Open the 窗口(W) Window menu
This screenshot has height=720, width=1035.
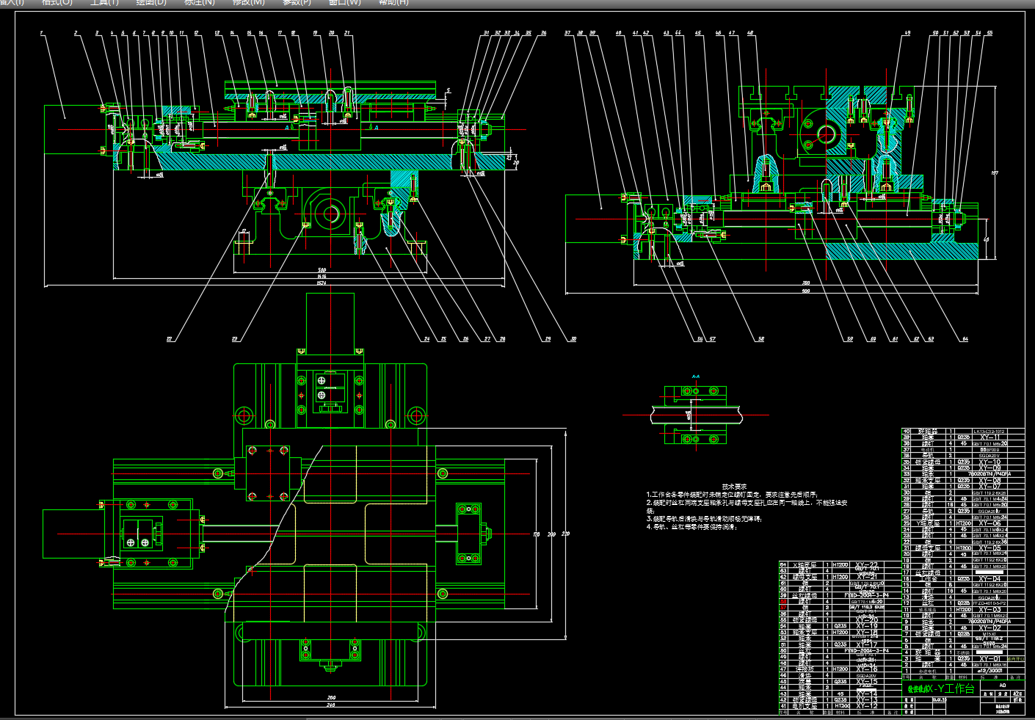344,3
